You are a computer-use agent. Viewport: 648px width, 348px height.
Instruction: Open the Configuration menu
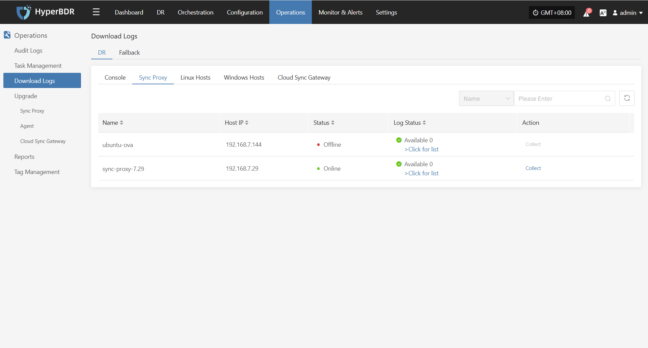245,12
